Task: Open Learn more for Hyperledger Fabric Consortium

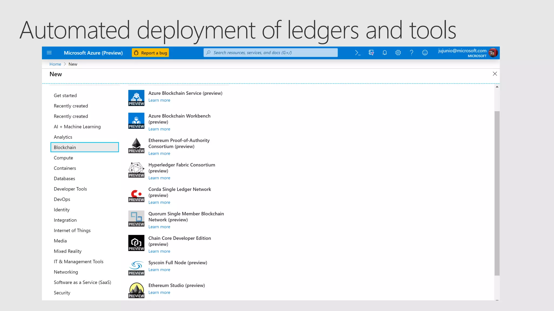Action: (159, 178)
